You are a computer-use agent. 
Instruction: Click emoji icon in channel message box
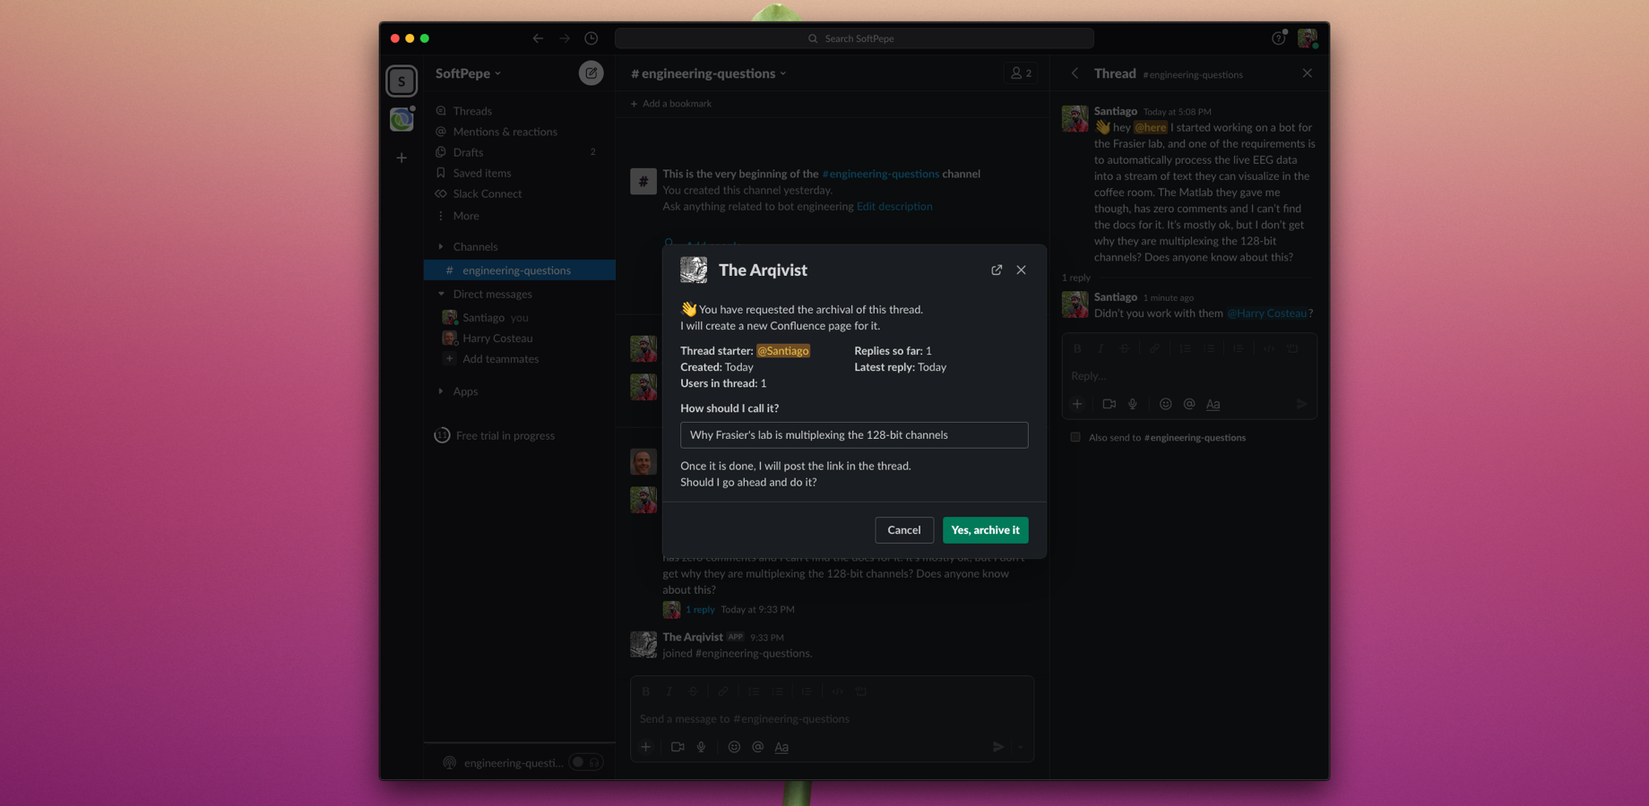734,747
